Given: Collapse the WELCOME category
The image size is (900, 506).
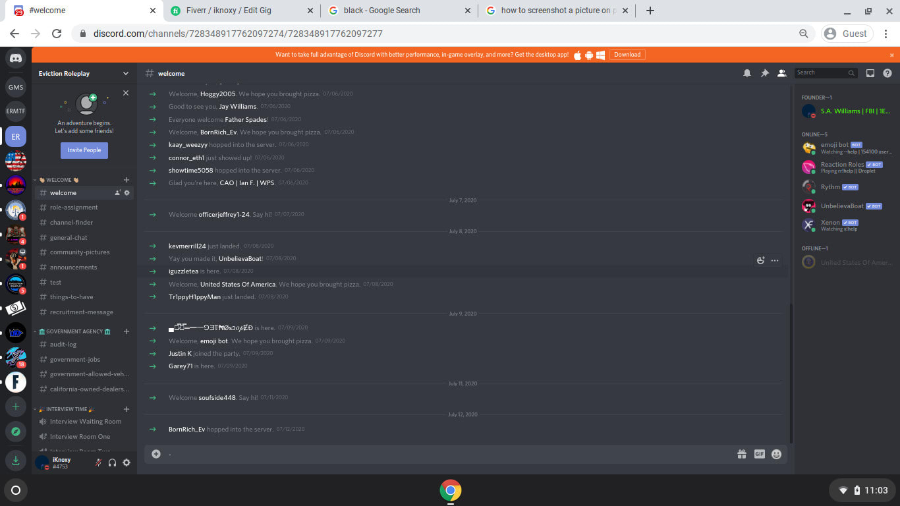Looking at the screenshot, I should click(x=59, y=180).
